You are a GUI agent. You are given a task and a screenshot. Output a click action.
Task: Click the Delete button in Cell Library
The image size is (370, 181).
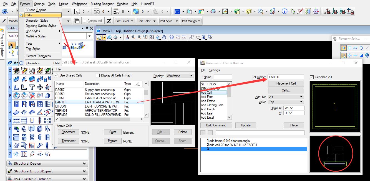(x=183, y=132)
